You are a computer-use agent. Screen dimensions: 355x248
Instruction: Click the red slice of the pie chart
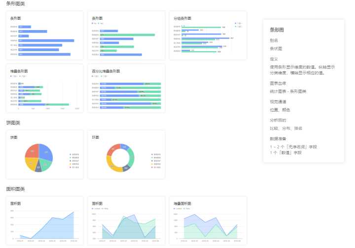32,151
